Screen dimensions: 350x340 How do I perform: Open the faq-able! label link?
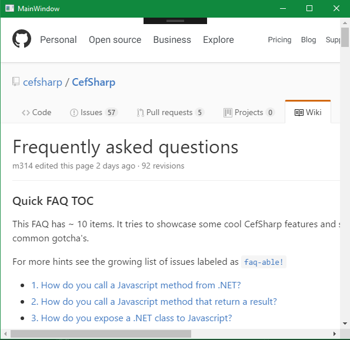[x=264, y=262]
